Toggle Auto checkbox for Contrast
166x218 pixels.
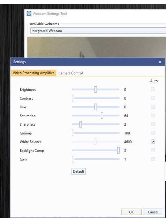[153, 98]
